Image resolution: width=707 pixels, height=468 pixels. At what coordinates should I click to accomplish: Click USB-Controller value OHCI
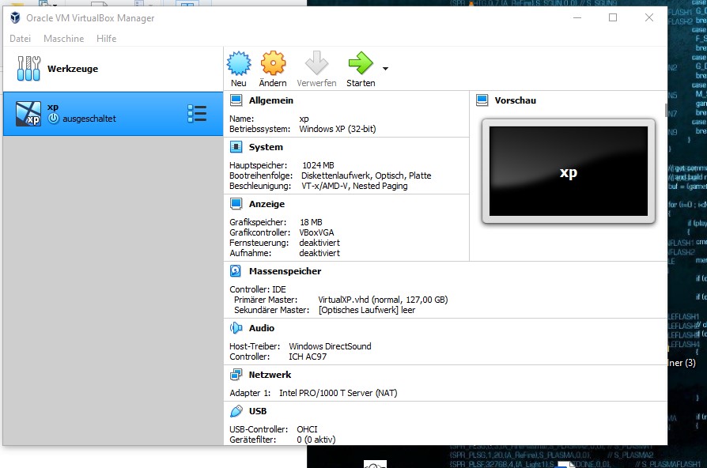[307, 429]
